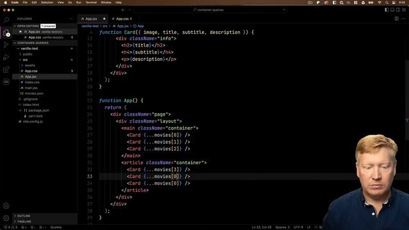
Task: Open the Source Control view
Action: pos(6,45)
